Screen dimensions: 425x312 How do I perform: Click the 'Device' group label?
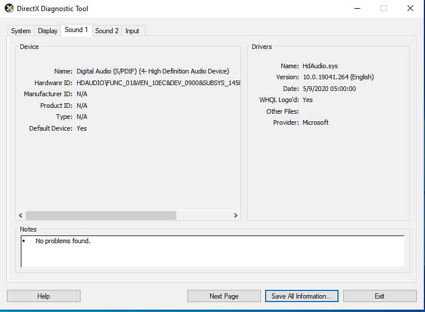pos(29,47)
